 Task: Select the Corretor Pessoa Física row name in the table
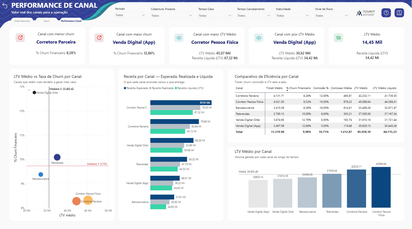tap(250, 102)
